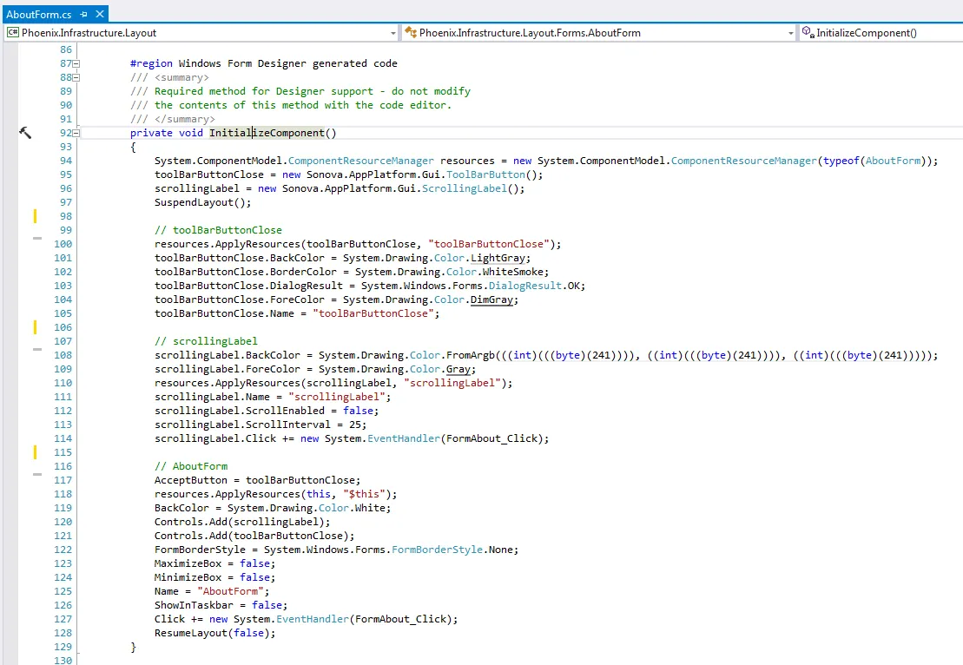This screenshot has height=665, width=963.
Task: Toggle the pin icon on AboutForm.cs tab
Action: pyautogui.click(x=83, y=14)
